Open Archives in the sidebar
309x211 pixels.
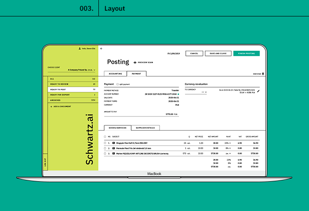[x=73, y=100]
